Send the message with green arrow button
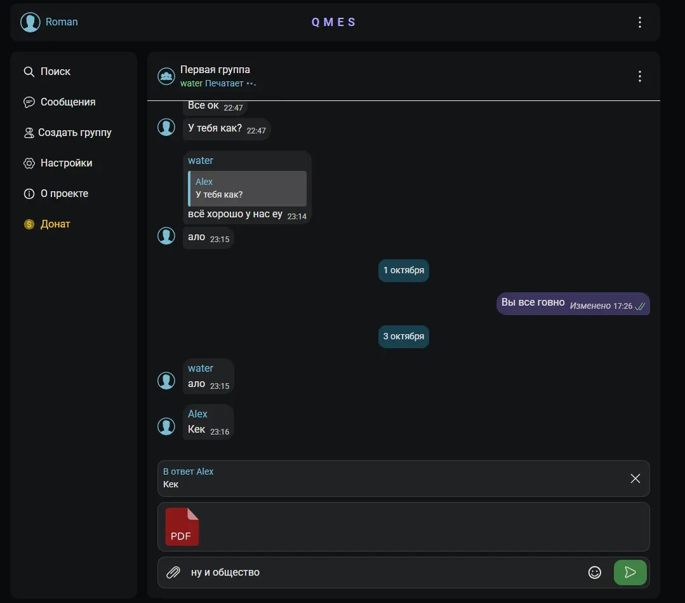The image size is (685, 603). 630,573
